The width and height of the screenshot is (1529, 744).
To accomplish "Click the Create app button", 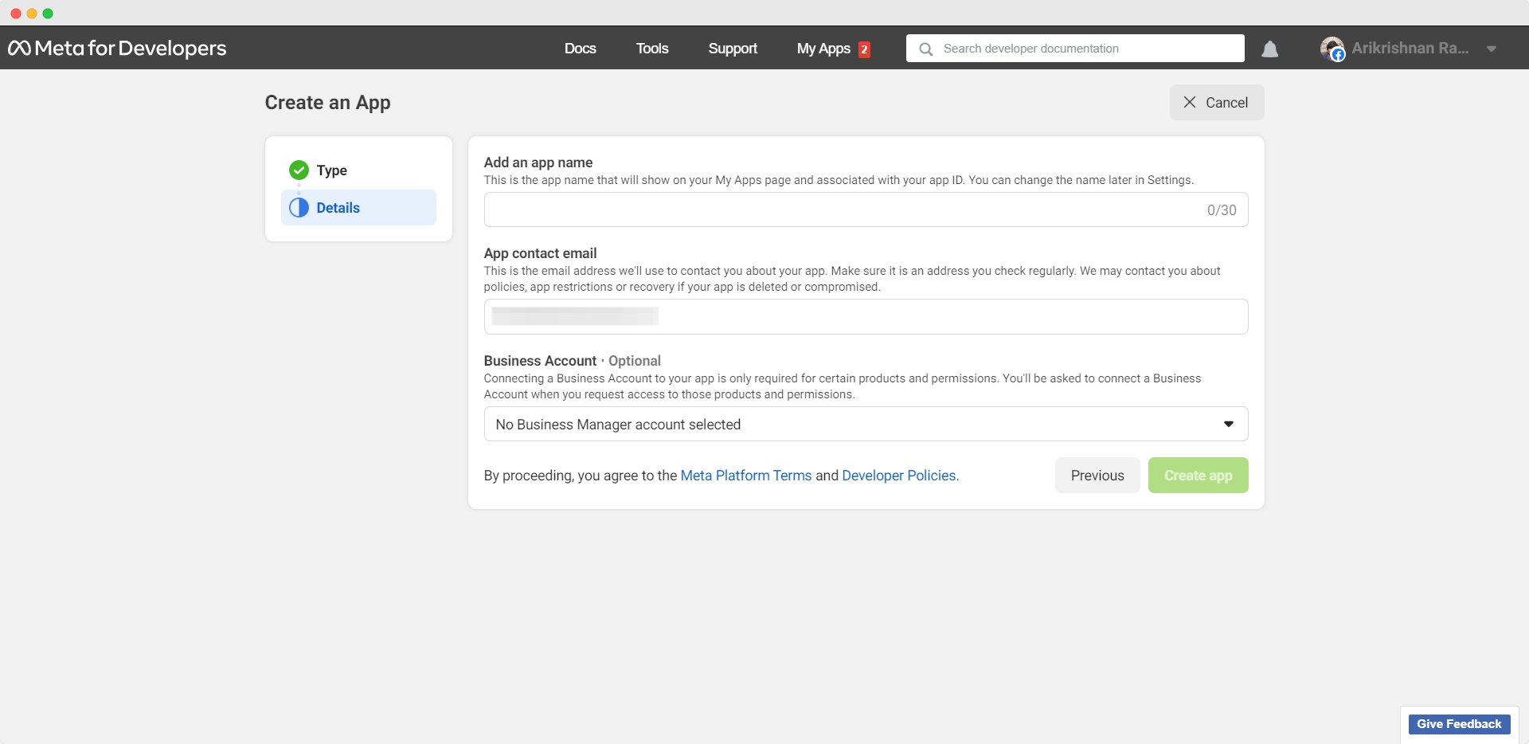I will (1198, 475).
